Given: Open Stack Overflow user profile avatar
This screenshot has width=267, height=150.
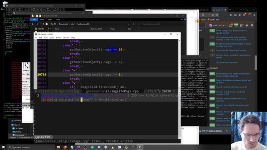Looking at the screenshot, I should tap(211, 25).
